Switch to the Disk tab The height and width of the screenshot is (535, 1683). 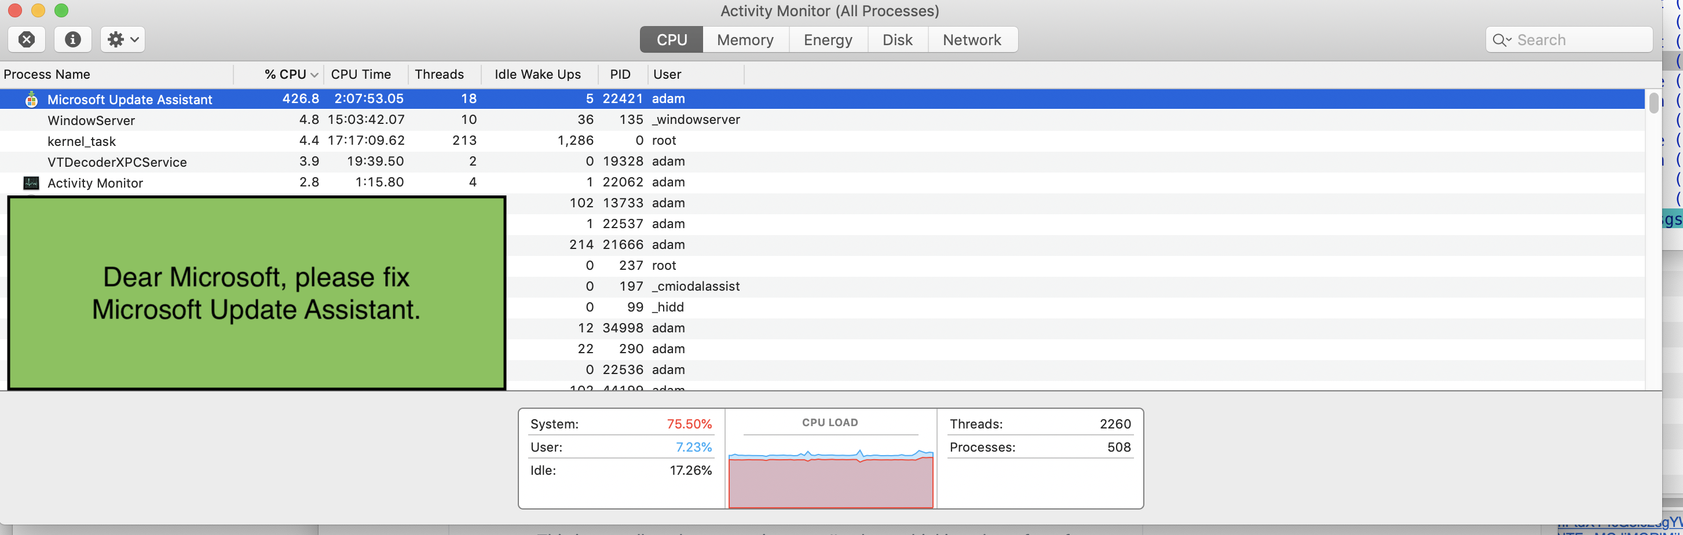[x=897, y=40]
